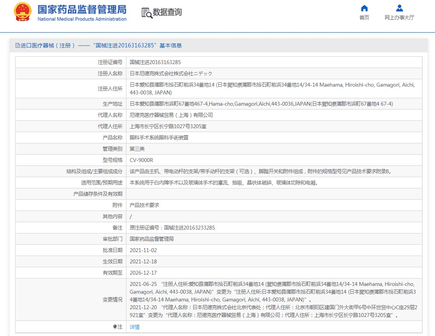Click the national emblem logo
Image resolution: width=435 pixels, height=336 pixels.
click(x=23, y=12)
